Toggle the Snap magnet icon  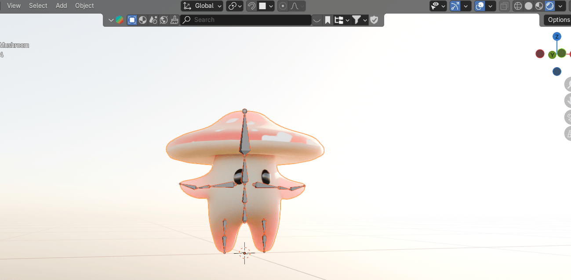click(x=252, y=6)
